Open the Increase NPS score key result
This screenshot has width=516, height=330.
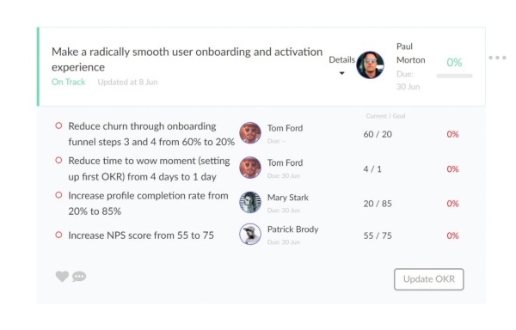click(141, 235)
